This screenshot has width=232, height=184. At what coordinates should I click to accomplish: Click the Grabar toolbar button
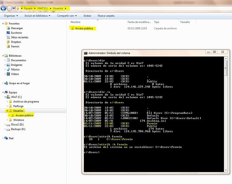coord(87,16)
